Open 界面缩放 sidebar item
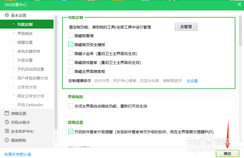 pyautogui.click(x=25, y=33)
